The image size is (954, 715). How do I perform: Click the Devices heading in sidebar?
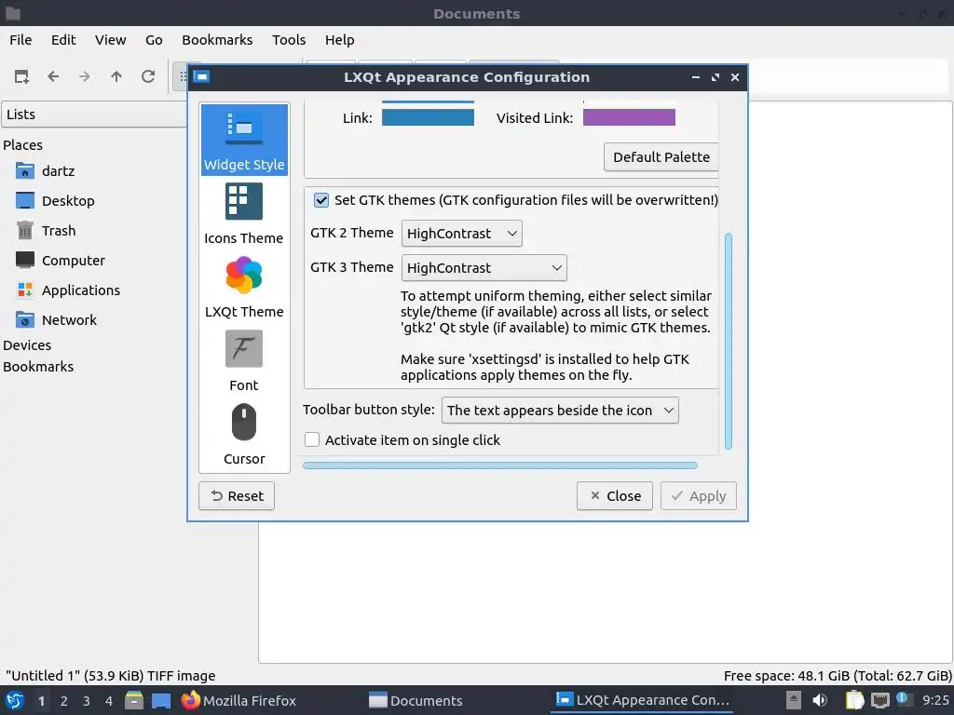[x=27, y=344]
